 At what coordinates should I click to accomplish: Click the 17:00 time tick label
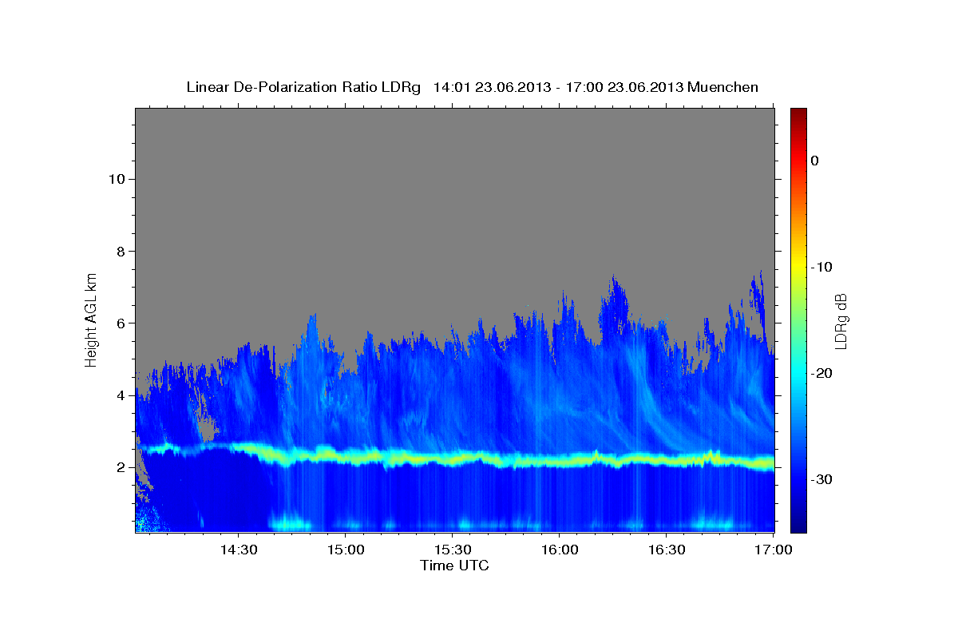coord(773,550)
